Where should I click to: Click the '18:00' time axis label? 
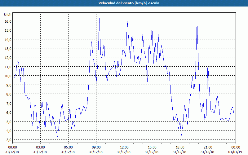click(x=179, y=148)
